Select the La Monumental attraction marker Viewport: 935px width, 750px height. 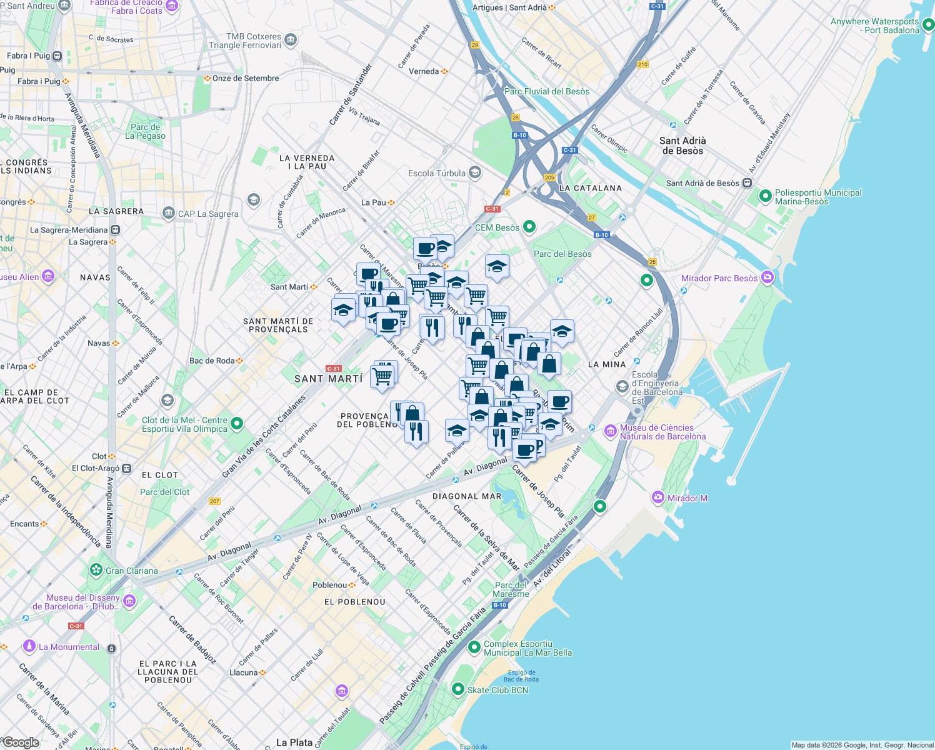(x=29, y=647)
